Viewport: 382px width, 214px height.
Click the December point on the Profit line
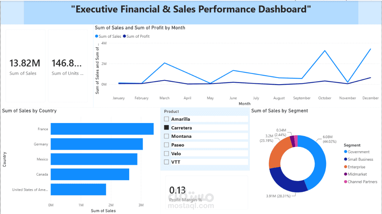tap(371, 78)
